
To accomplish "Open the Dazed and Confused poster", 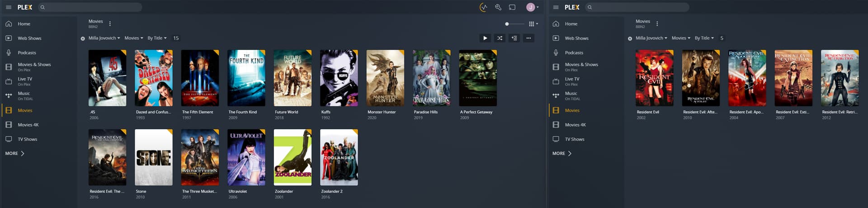I will pyautogui.click(x=154, y=78).
